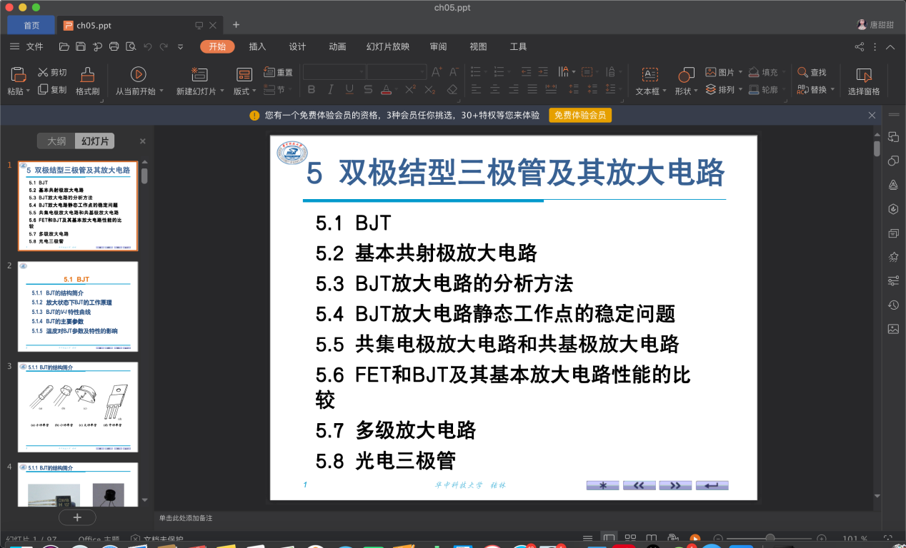Click the add slide plus button below thumbnails

pyautogui.click(x=78, y=517)
